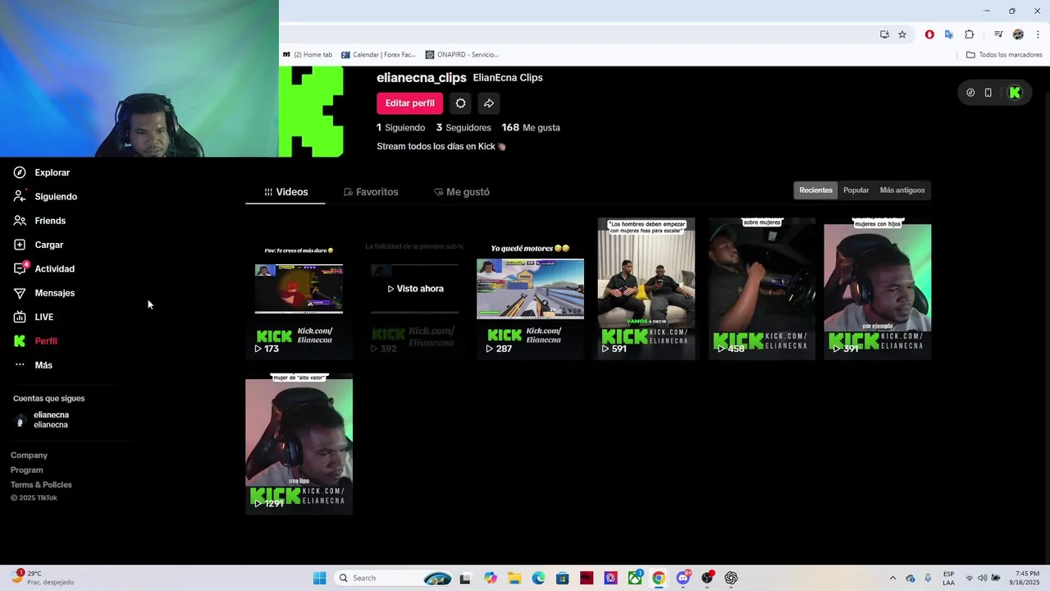Screen dimensions: 1050x591
Task: Click Google Translate extension icon
Action: 949,34
